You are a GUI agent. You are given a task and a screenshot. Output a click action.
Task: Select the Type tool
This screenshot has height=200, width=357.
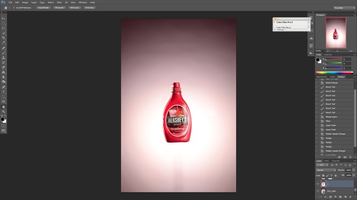click(3, 92)
